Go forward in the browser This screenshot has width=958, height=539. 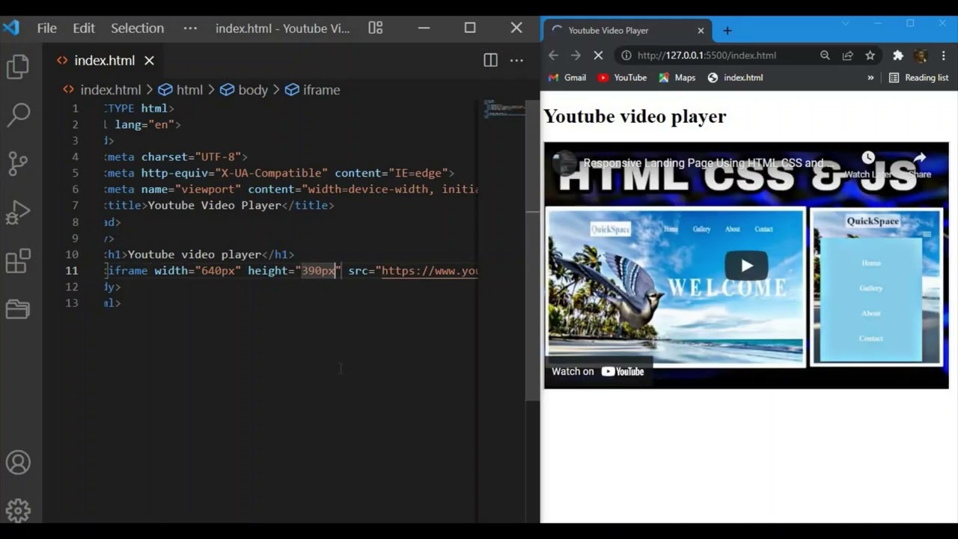click(576, 55)
